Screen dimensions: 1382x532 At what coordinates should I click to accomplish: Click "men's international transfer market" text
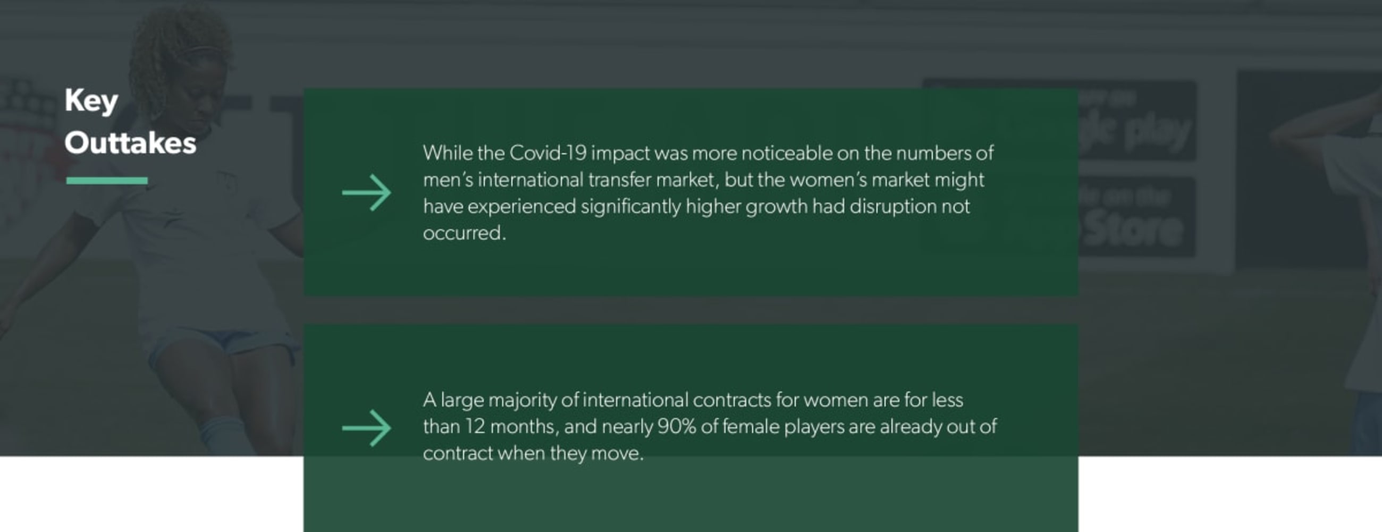(x=570, y=180)
